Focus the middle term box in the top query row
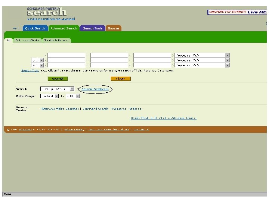The image size is (269, 201). (x=109, y=55)
